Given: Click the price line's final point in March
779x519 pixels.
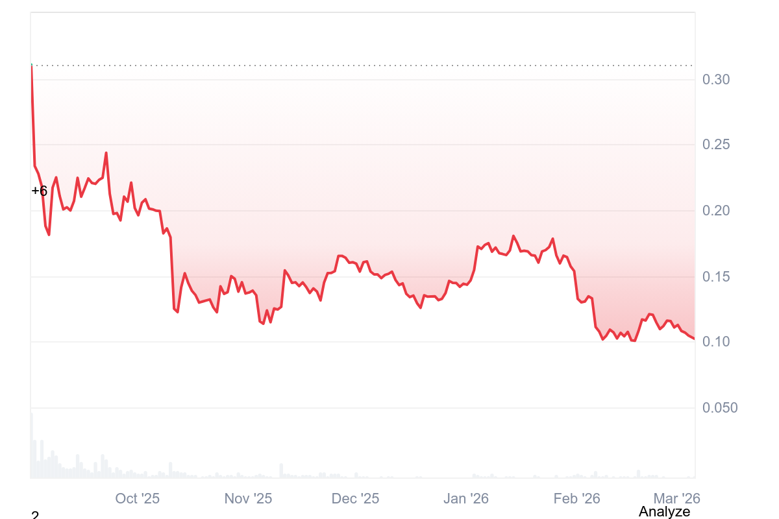Looking at the screenshot, I should [694, 339].
